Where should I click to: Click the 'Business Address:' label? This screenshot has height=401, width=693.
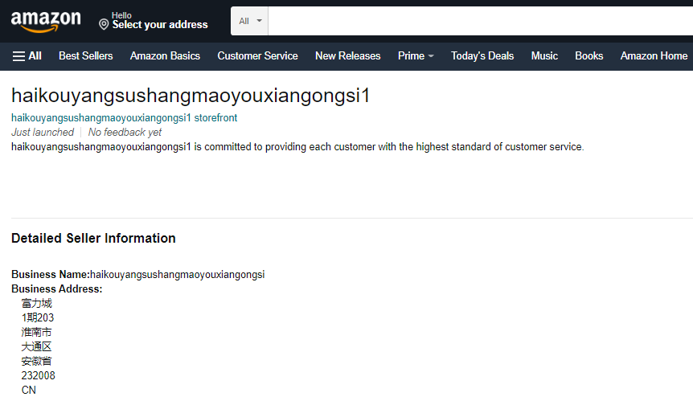[56, 289]
